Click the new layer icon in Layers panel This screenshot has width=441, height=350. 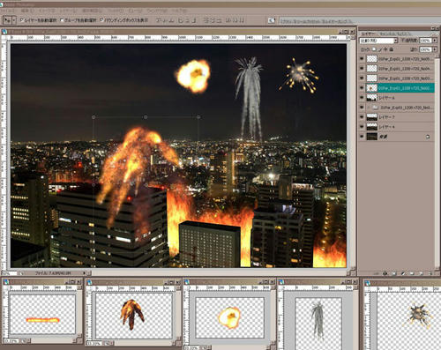(x=421, y=273)
